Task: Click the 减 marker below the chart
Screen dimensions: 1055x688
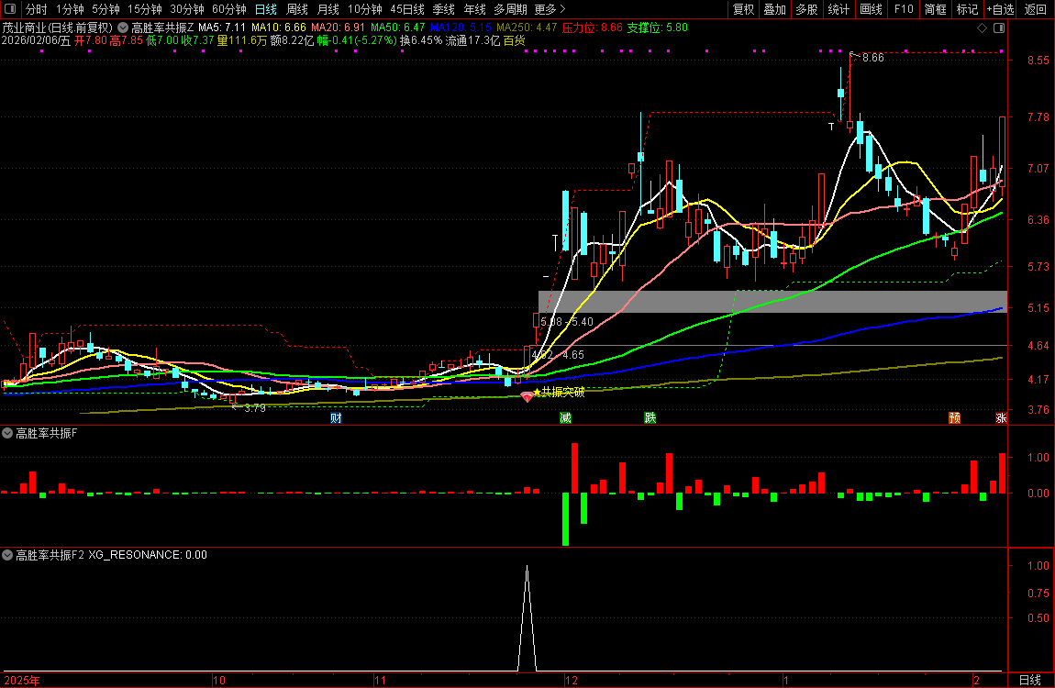Action: 566,417
